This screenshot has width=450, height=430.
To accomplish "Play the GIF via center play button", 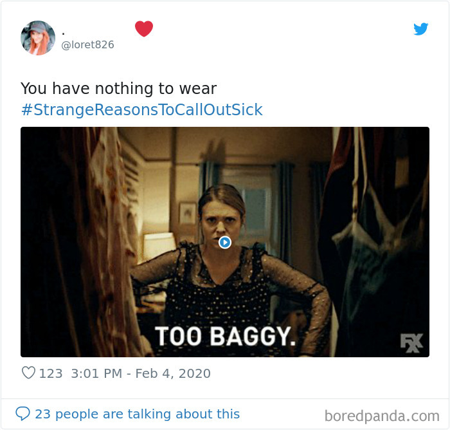I will [225, 242].
